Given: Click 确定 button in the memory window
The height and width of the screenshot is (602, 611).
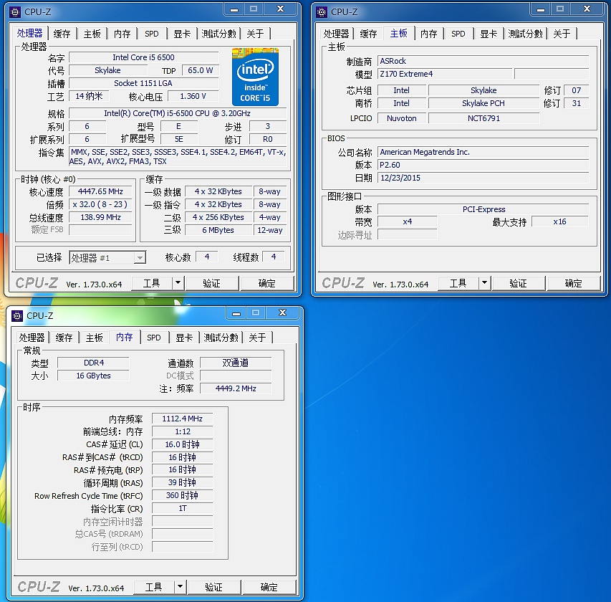Looking at the screenshot, I should (269, 587).
